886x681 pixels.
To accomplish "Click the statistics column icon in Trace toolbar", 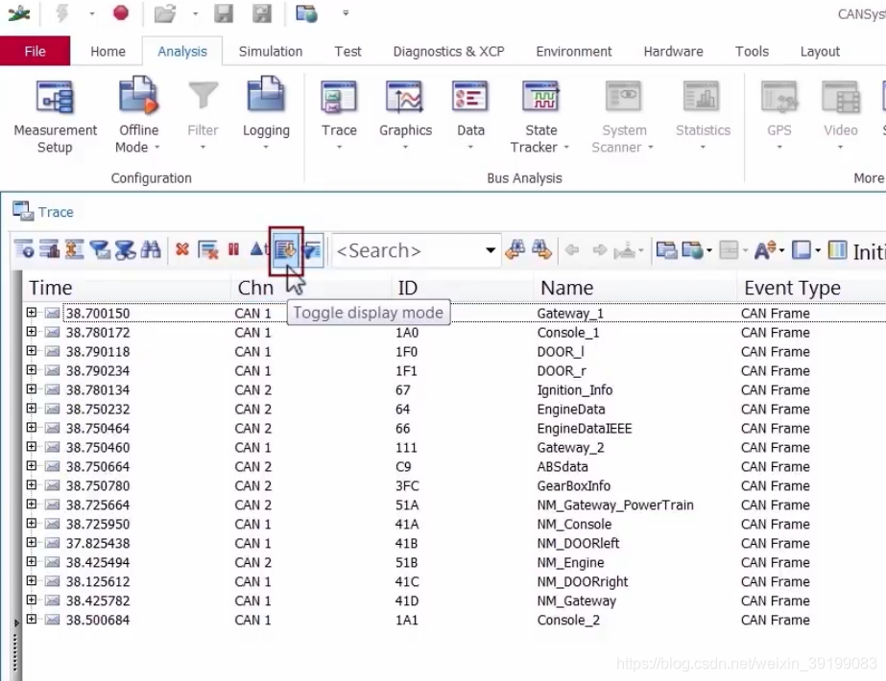I will click(x=50, y=249).
